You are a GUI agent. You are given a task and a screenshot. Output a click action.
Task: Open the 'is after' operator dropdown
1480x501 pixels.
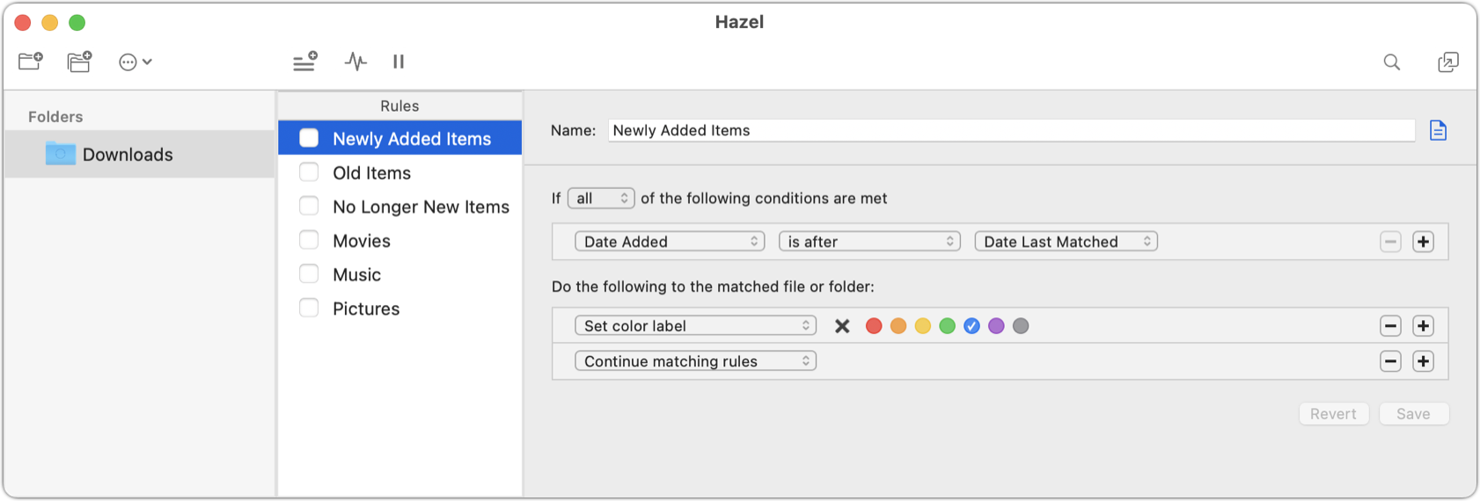pyautogui.click(x=869, y=242)
